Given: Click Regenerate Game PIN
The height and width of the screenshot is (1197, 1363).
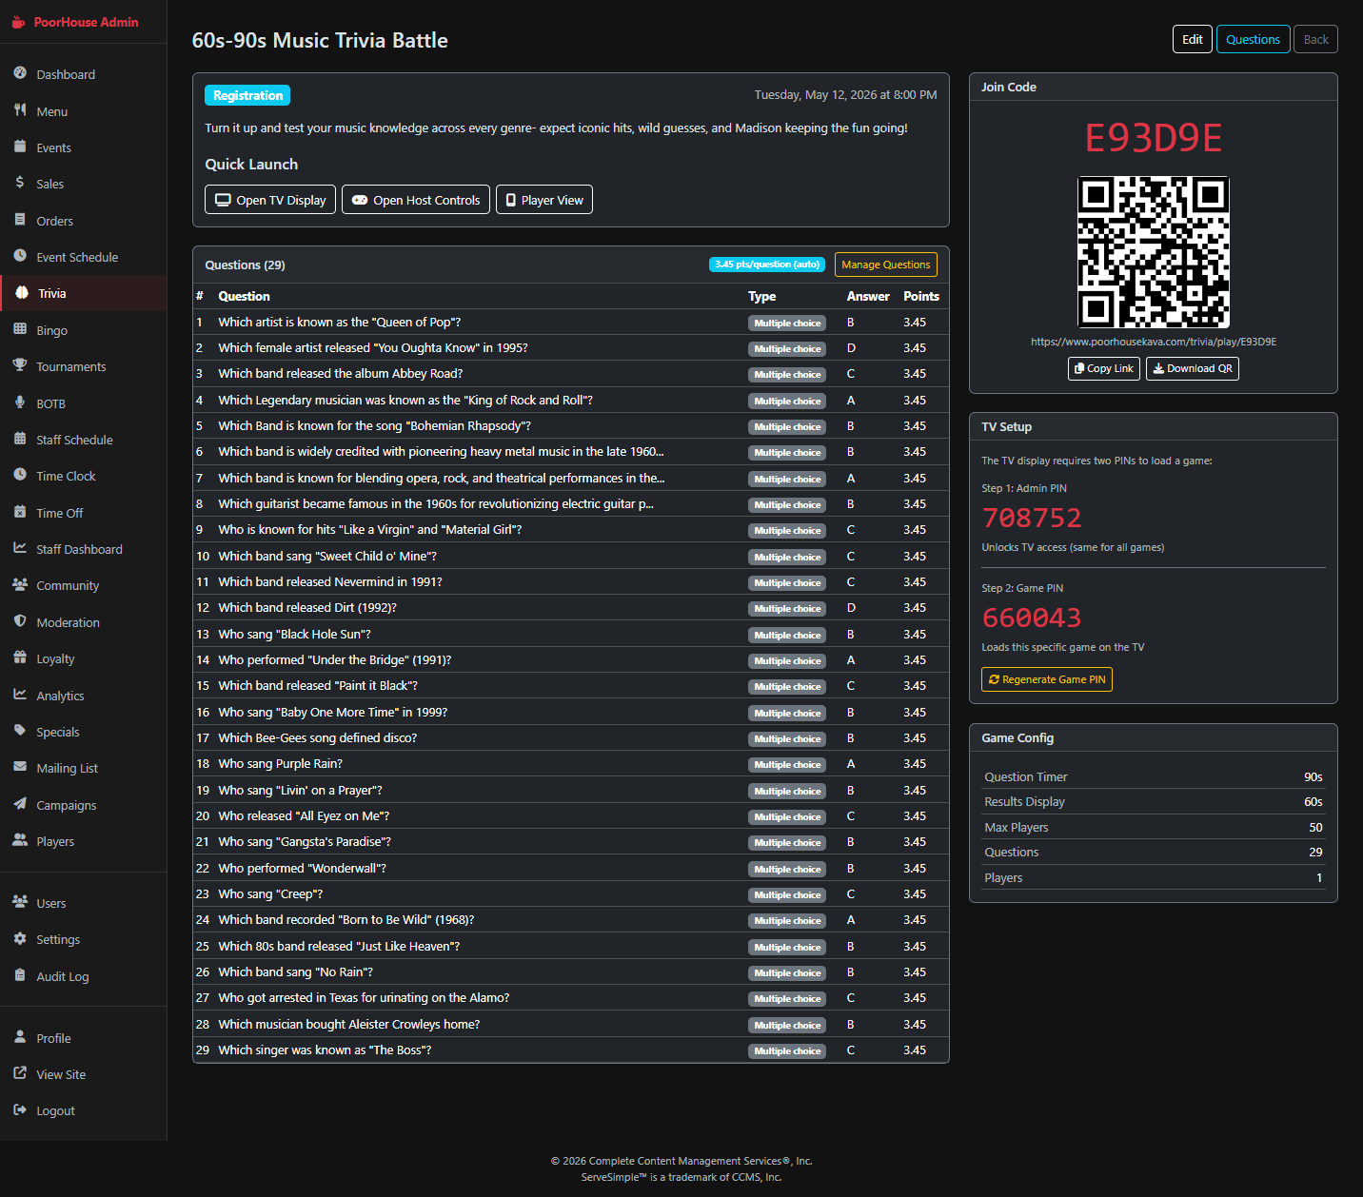Looking at the screenshot, I should coord(1047,679).
